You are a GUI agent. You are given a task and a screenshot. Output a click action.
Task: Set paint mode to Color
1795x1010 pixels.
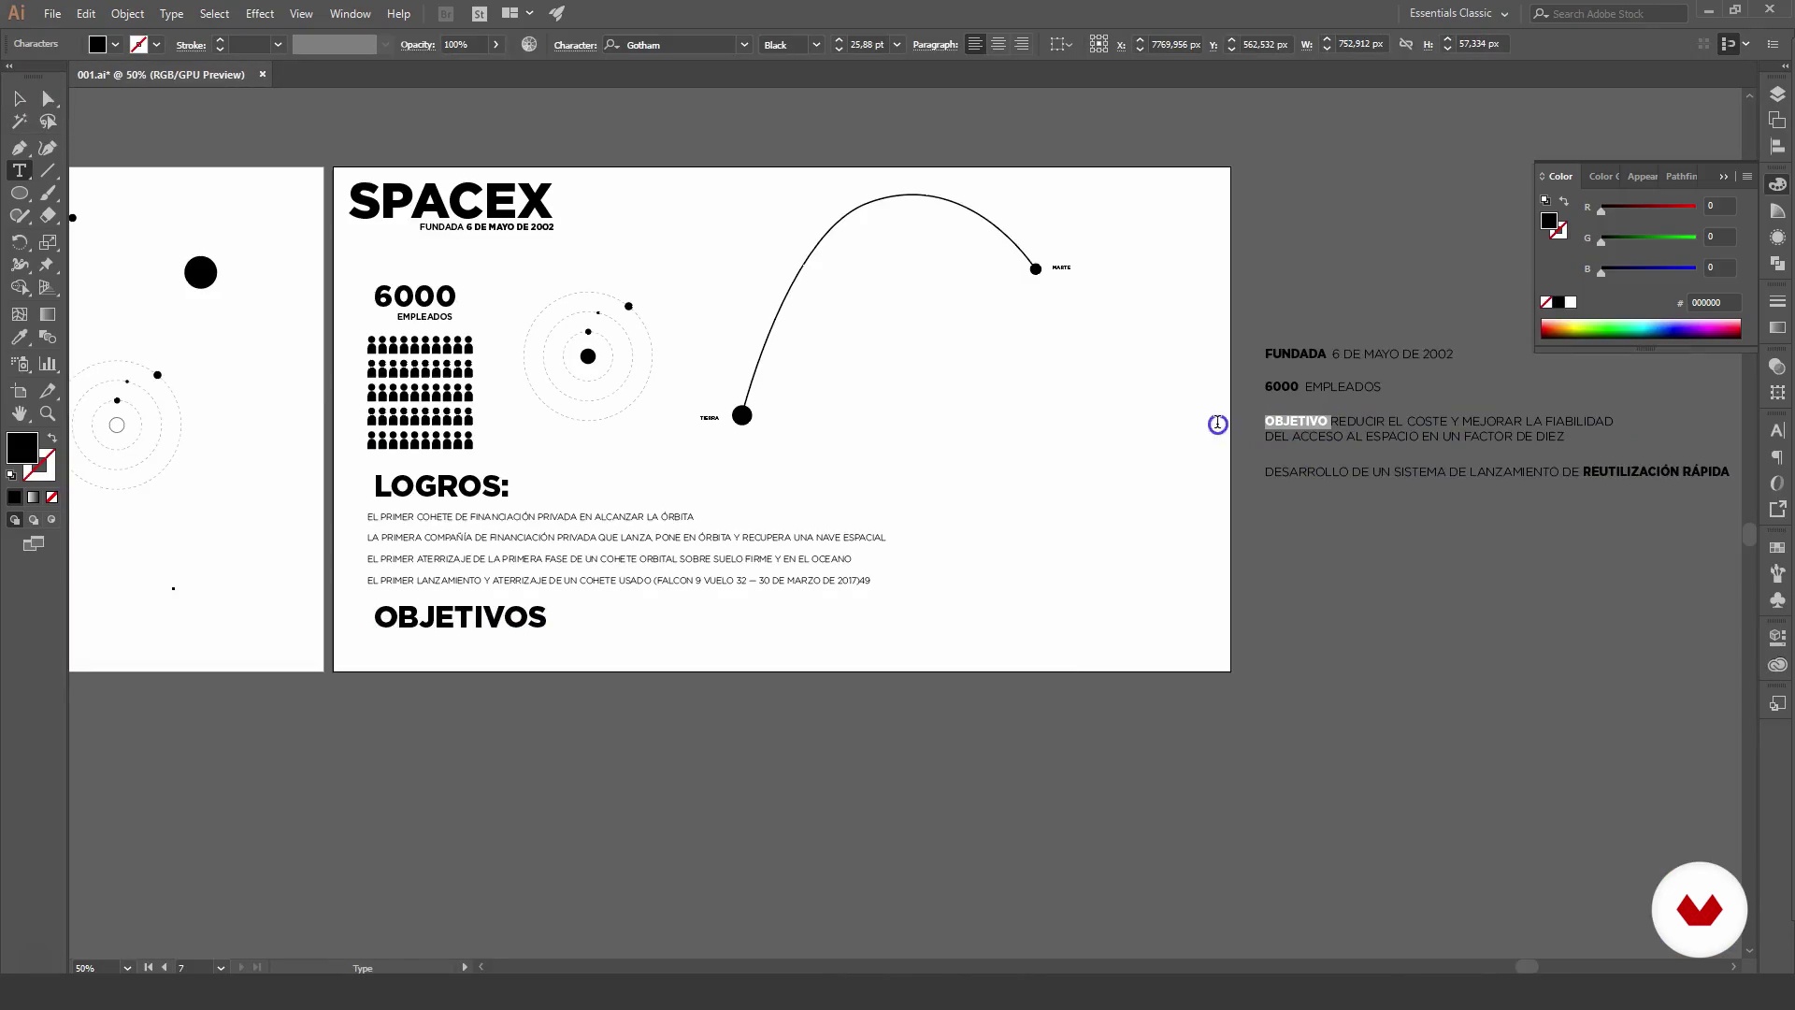point(15,498)
